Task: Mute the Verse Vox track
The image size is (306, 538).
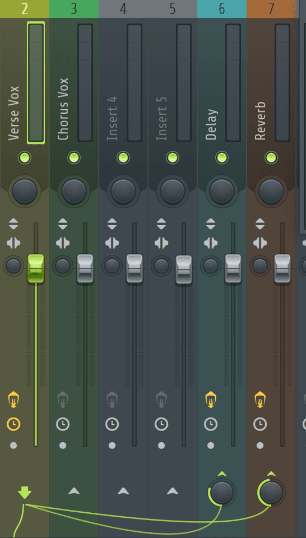Action: click(x=25, y=158)
